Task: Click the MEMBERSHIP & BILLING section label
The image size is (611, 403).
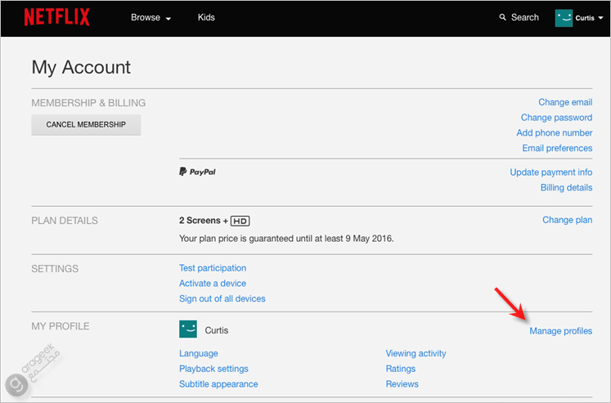Action: (88, 103)
